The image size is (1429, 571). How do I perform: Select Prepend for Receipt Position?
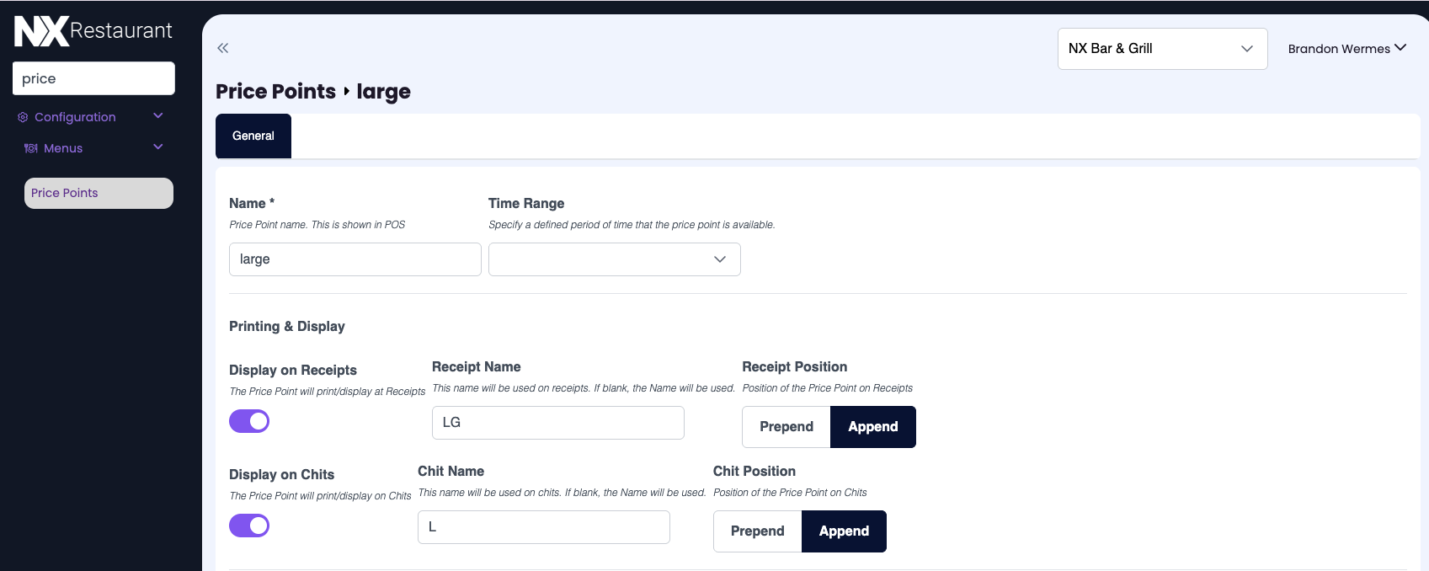786,427
